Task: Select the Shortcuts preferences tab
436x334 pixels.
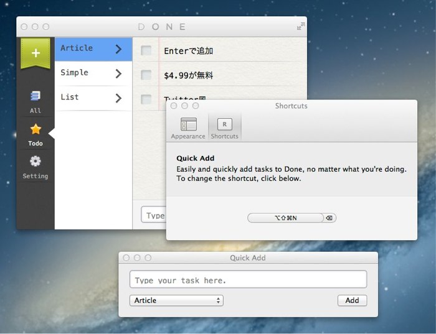Action: pos(224,128)
